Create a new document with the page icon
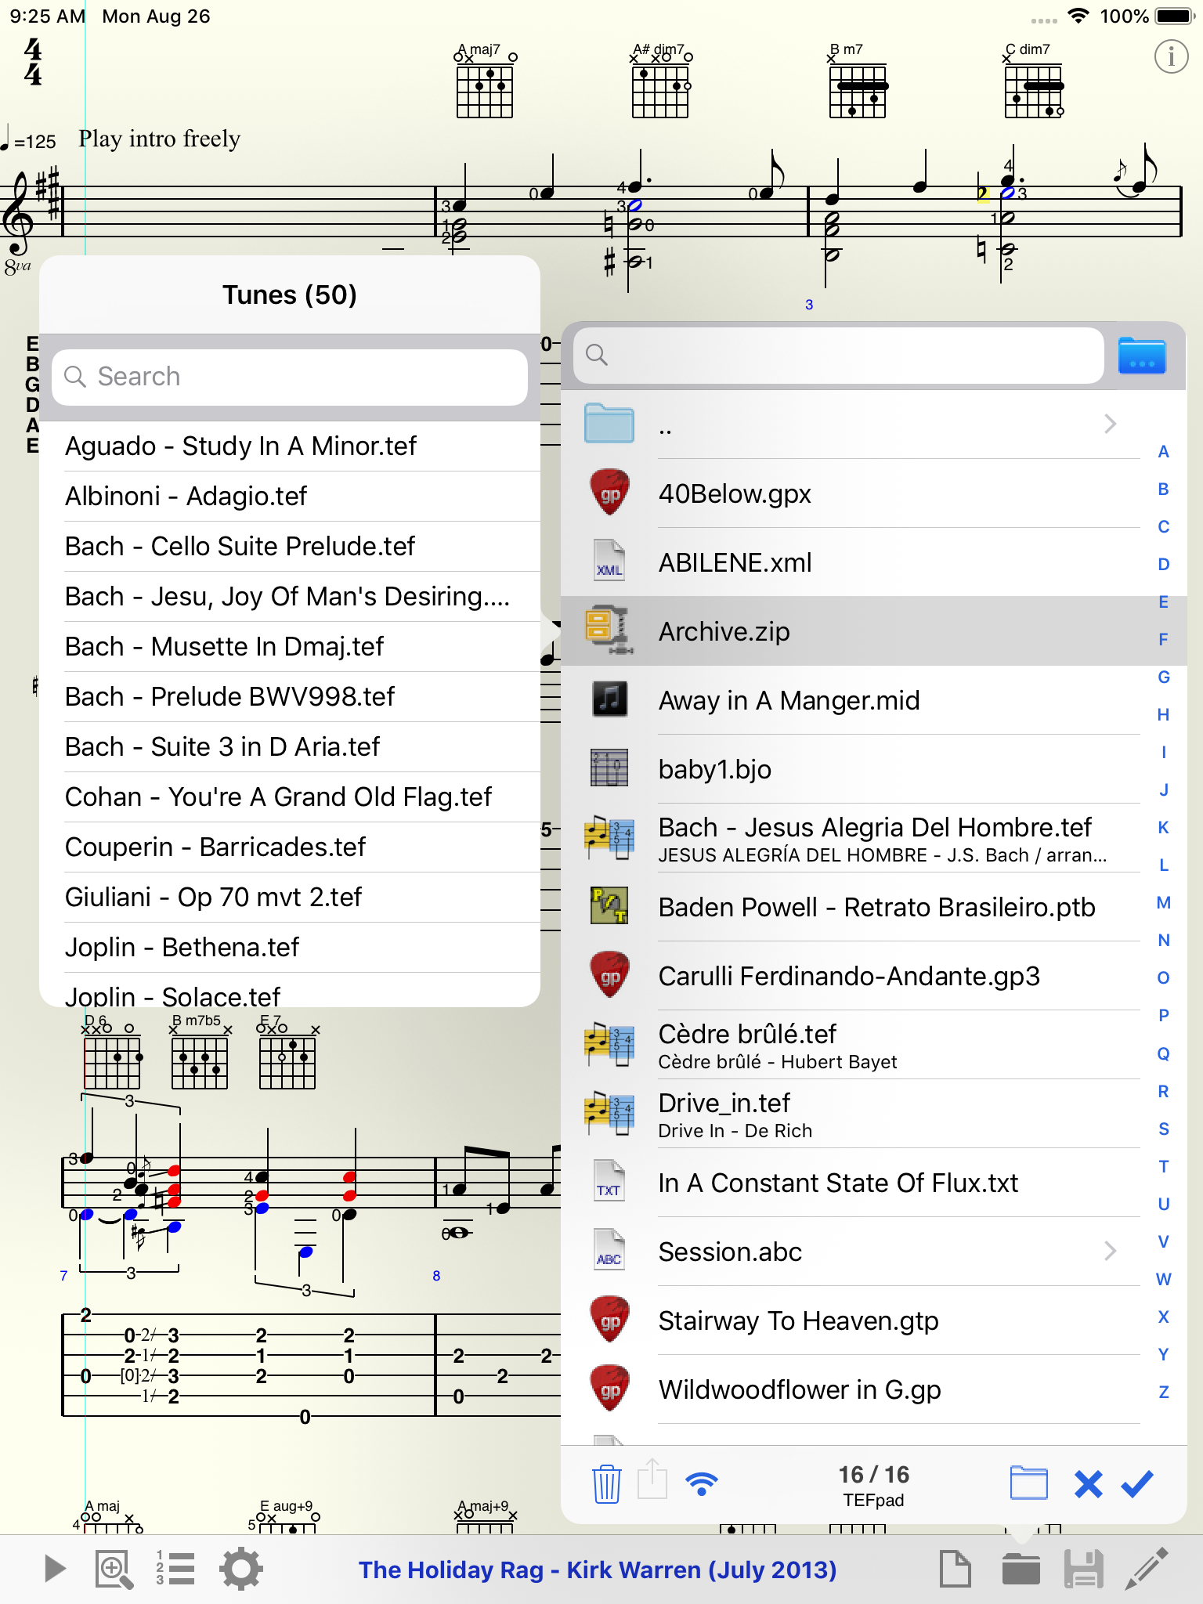The width and height of the screenshot is (1203, 1604). pos(955,1569)
